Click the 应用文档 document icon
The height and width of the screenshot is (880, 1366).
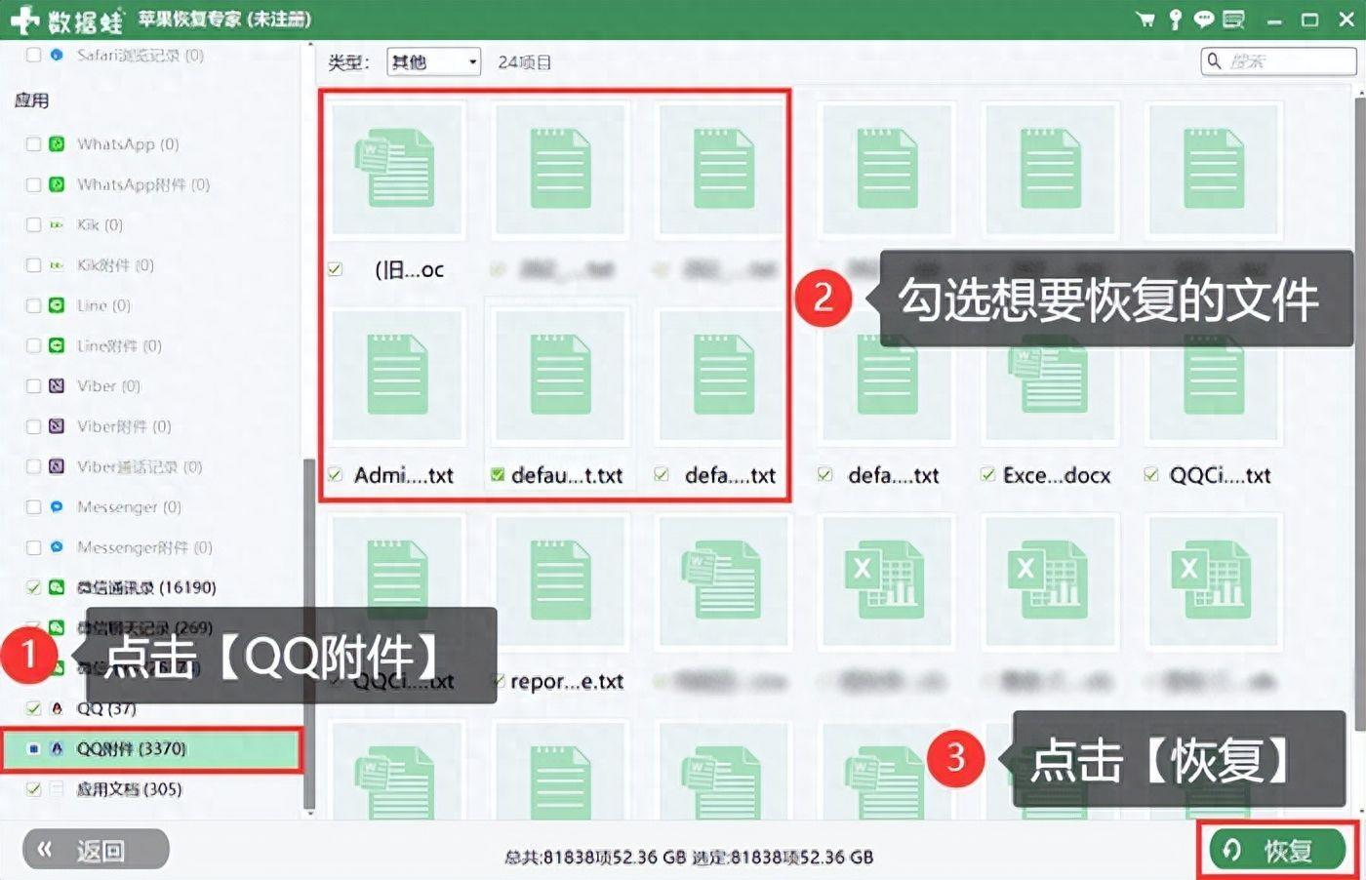pos(57,789)
